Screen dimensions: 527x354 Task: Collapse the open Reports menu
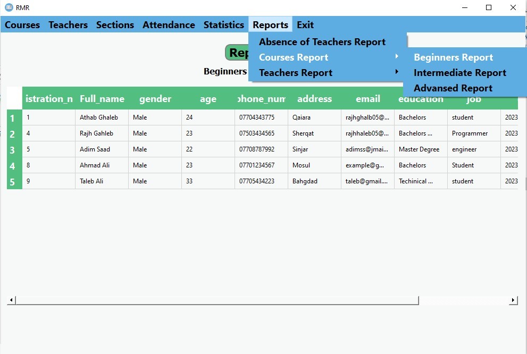click(x=271, y=24)
